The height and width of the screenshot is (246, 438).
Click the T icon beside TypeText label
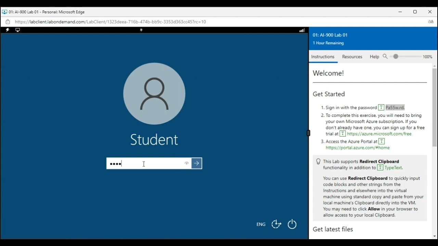pyautogui.click(x=380, y=167)
